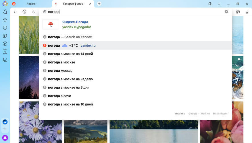The image size is (252, 143).
Task: Pick the exact suggestion погода в москве
Action: pyautogui.click(x=135, y=62)
